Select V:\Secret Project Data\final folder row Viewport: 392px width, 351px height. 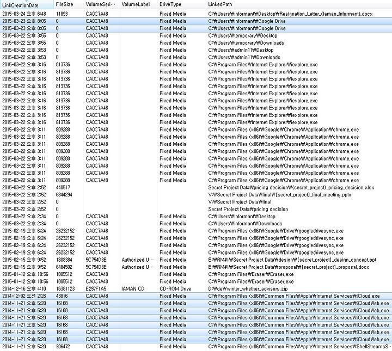pyautogui.click(x=240, y=202)
